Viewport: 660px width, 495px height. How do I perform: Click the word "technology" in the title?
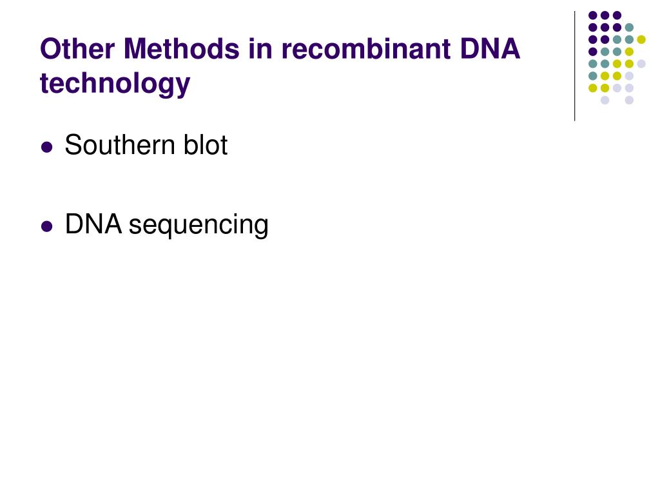coord(115,84)
